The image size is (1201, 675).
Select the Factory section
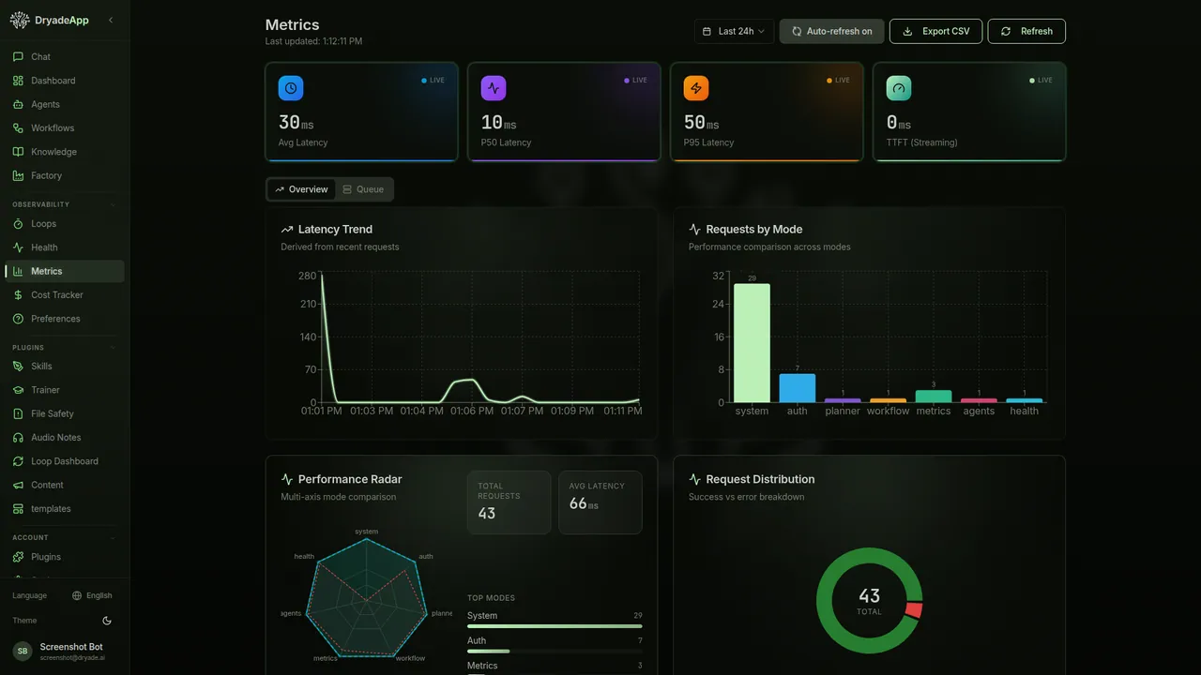(x=44, y=175)
